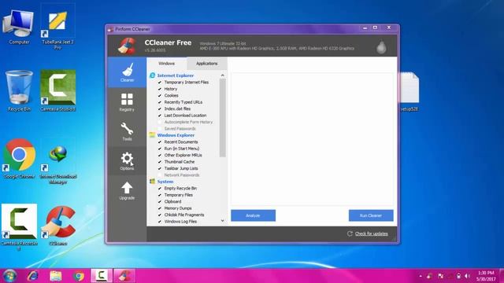The height and width of the screenshot is (283, 504).
Task: Uncheck Recently Typed URLs
Action: 160,102
